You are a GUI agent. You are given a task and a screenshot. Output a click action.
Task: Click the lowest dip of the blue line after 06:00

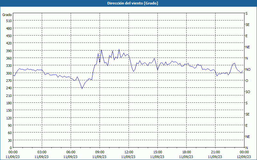click(82, 89)
